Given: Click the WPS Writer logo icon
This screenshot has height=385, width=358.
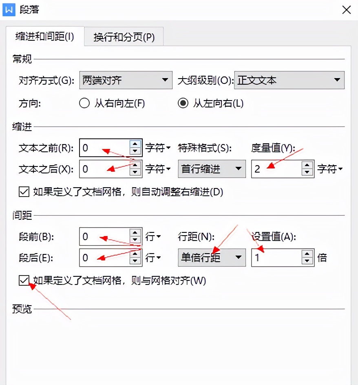Looking at the screenshot, I should click(9, 10).
